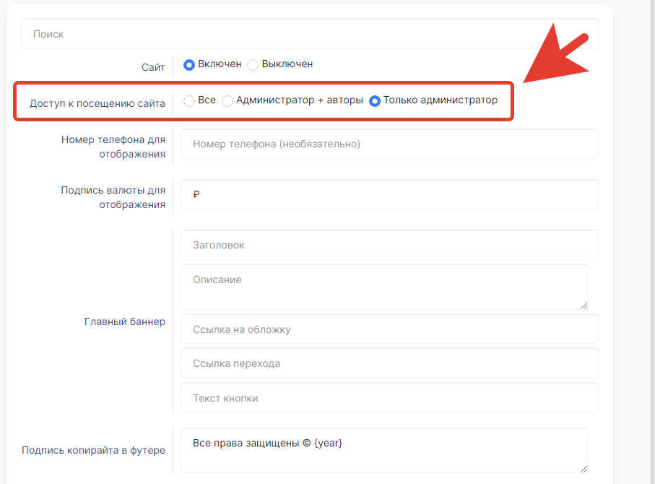Choose Все for site access

tap(189, 100)
